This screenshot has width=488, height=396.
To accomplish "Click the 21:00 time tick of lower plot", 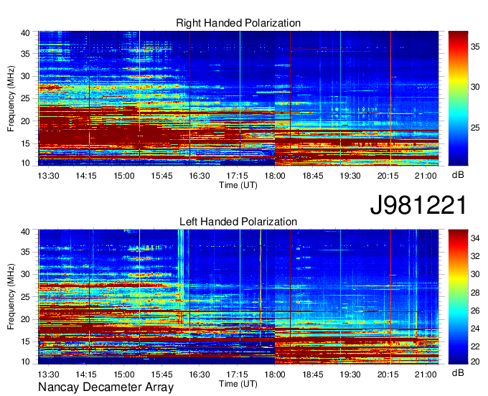I will 426,374.
